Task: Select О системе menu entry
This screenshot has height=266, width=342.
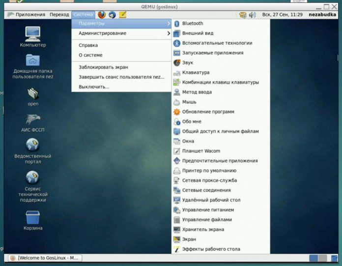Action: click(121, 55)
